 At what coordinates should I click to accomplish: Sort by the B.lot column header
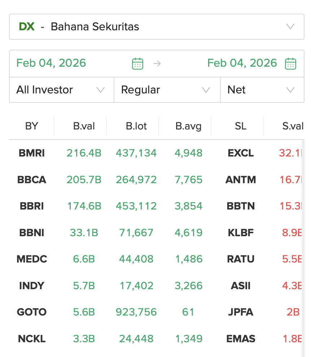pos(136,126)
